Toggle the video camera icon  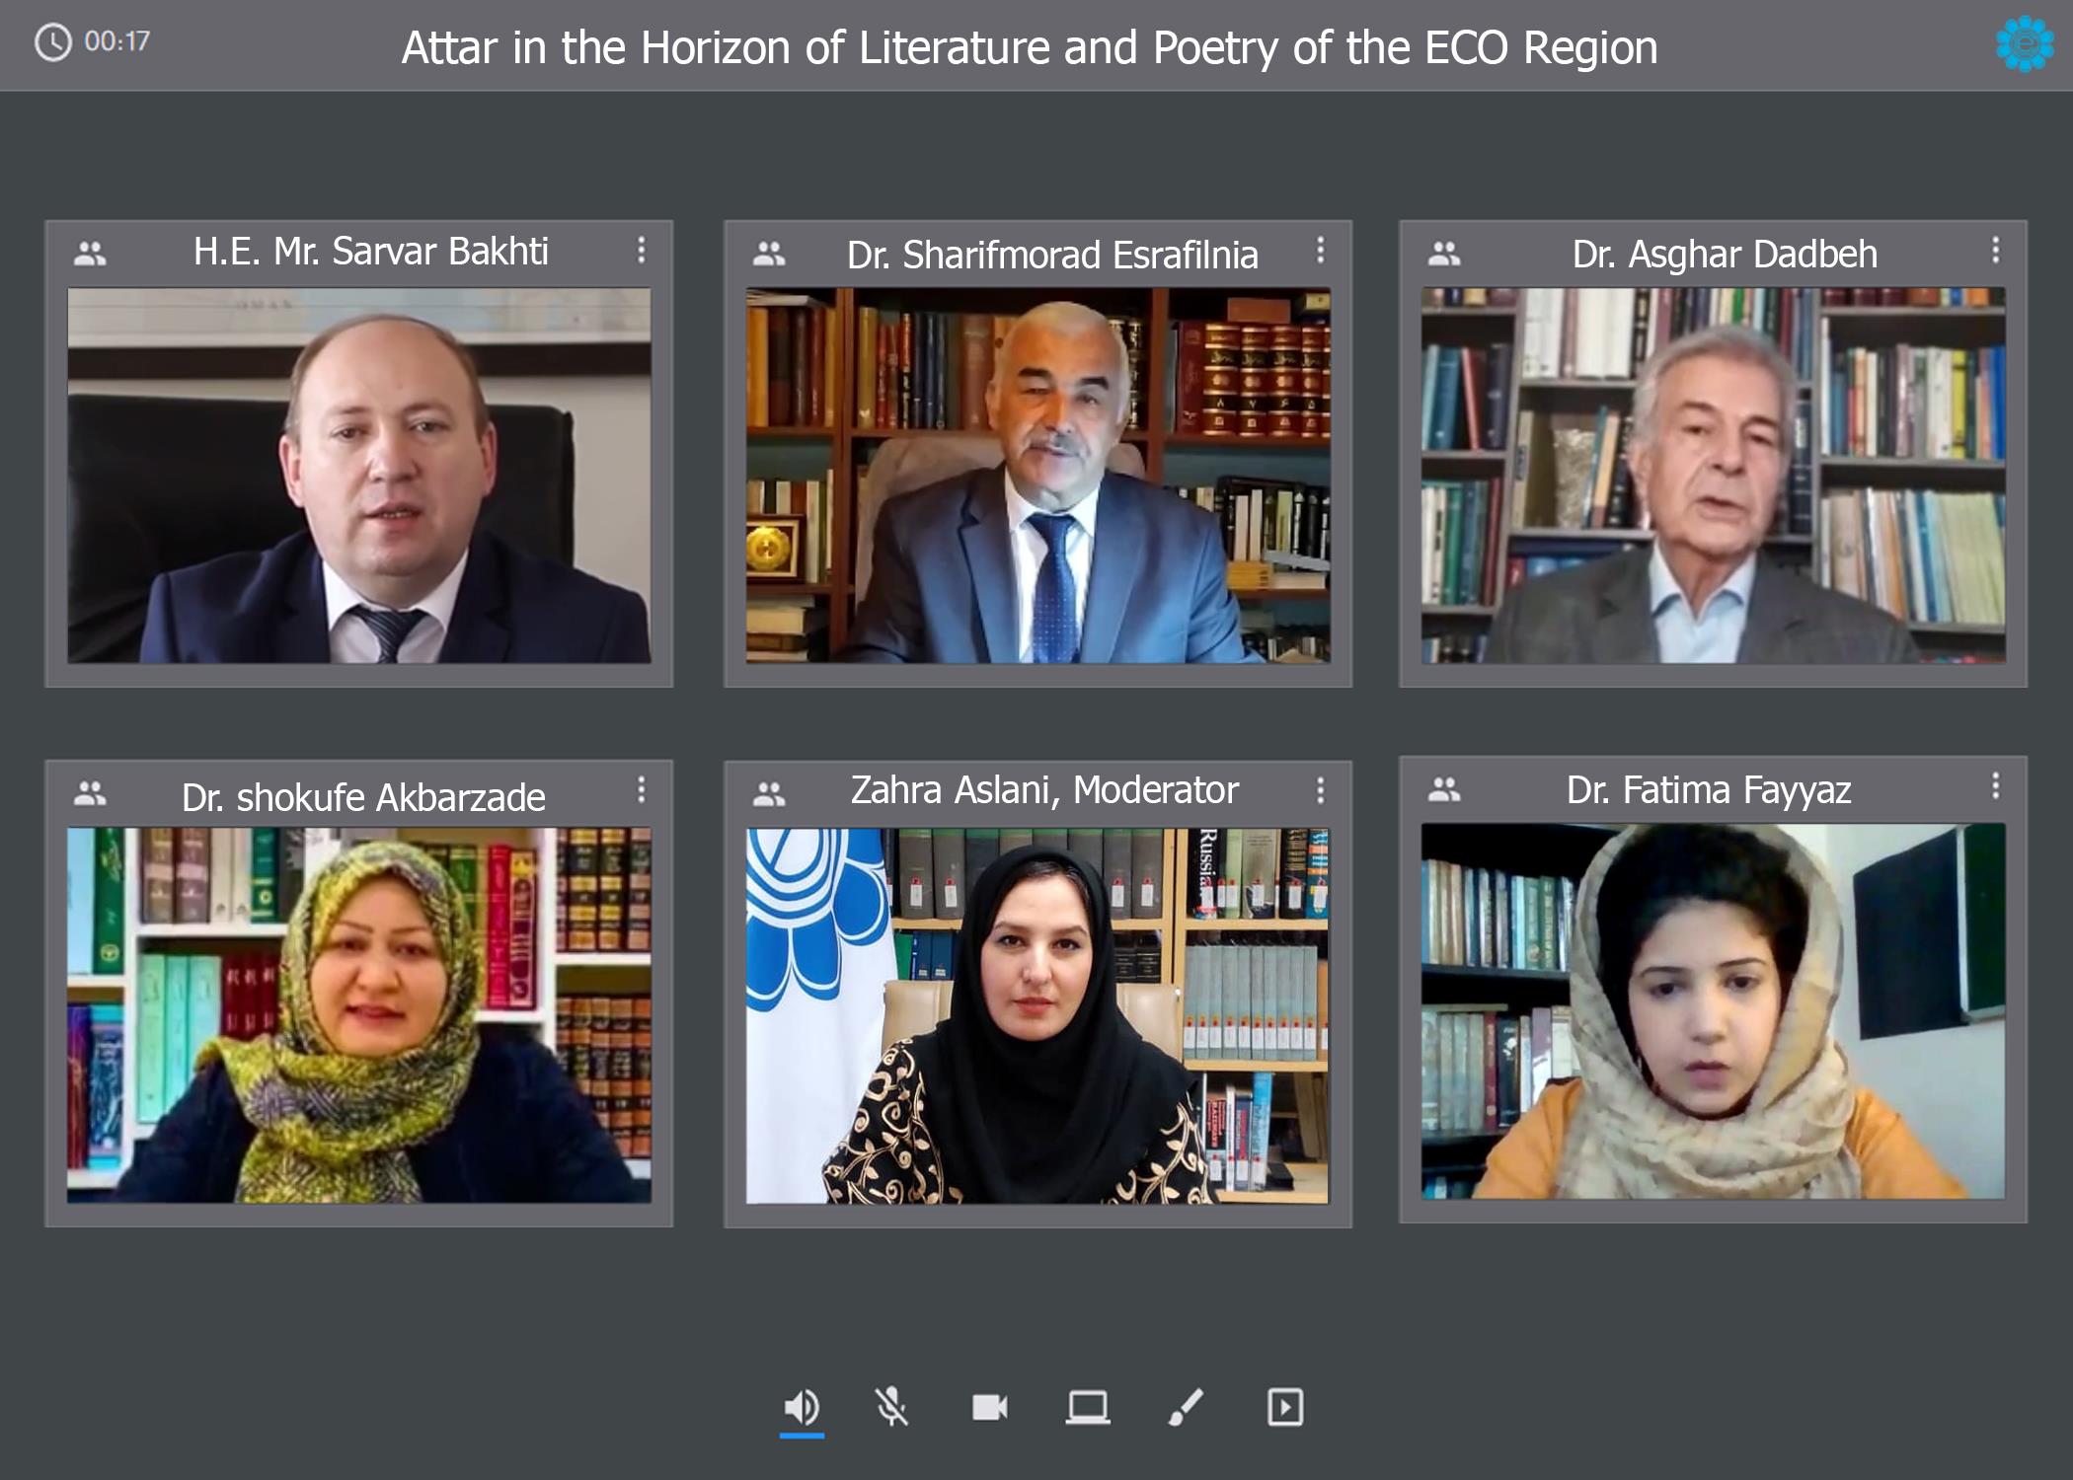[989, 1407]
